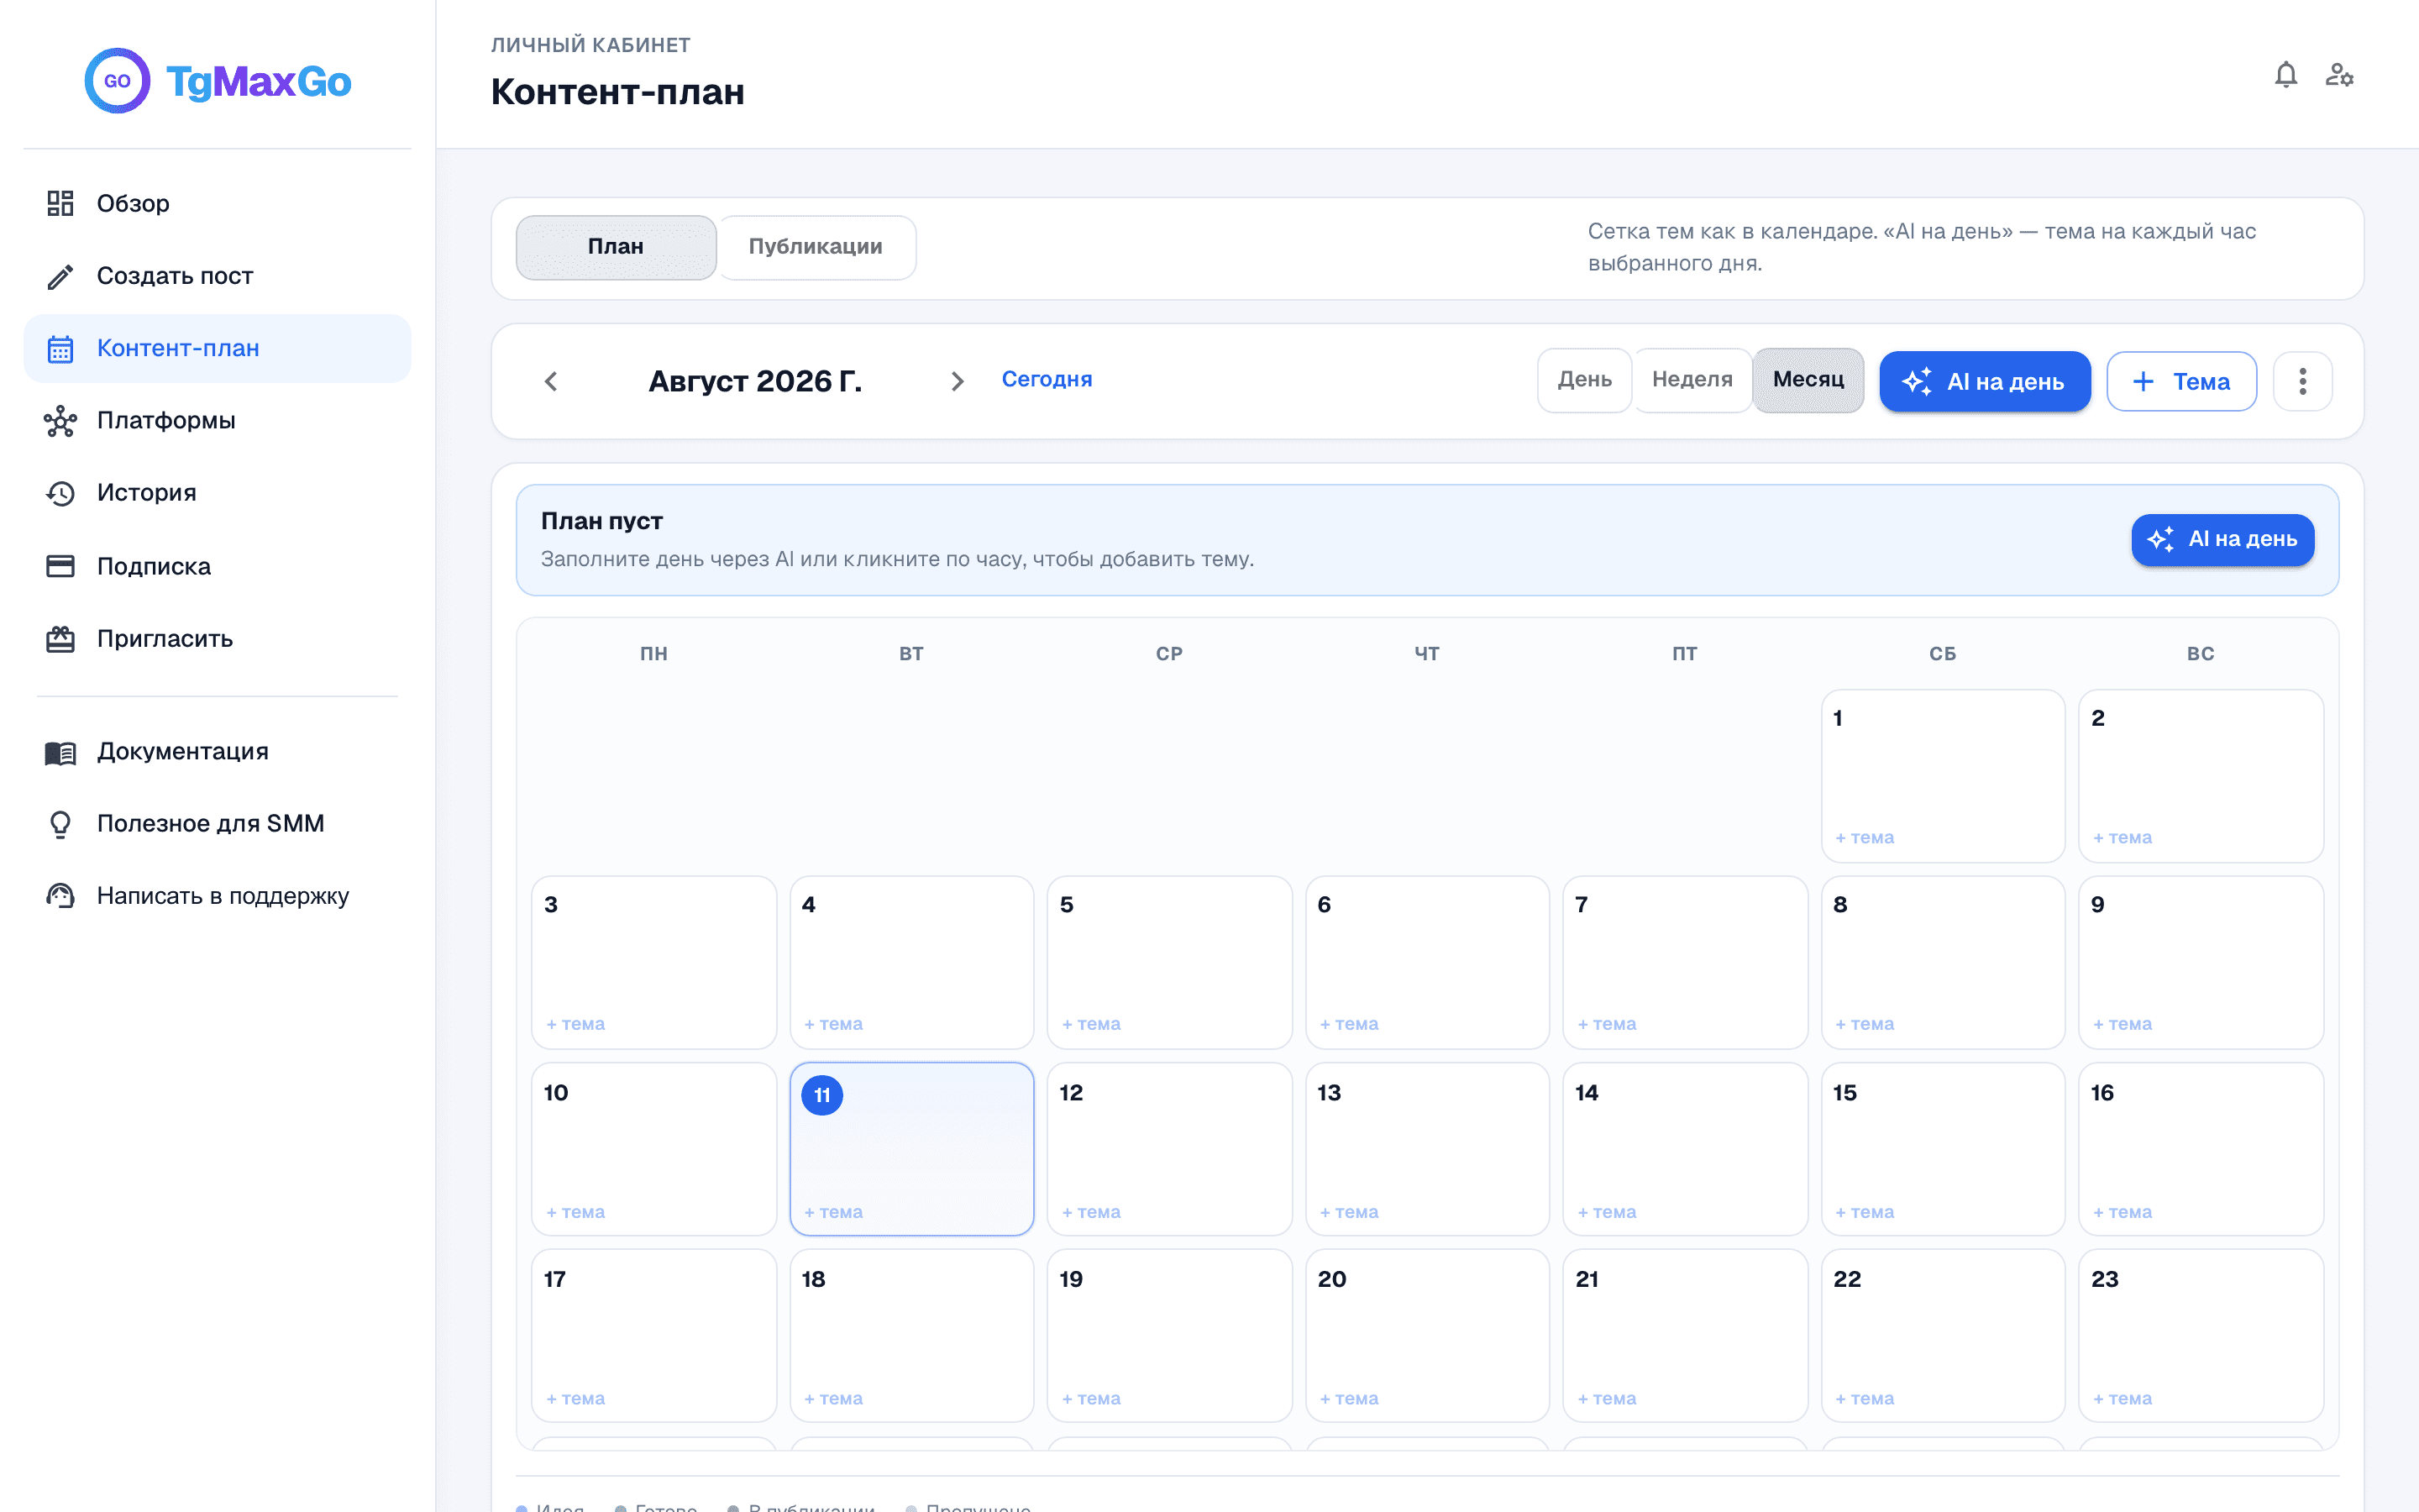Image resolution: width=2419 pixels, height=1512 pixels.
Task: Add a тема on August 9
Action: click(x=2123, y=1024)
